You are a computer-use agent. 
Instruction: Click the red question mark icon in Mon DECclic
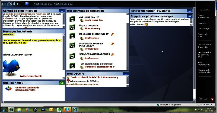click(68, 81)
